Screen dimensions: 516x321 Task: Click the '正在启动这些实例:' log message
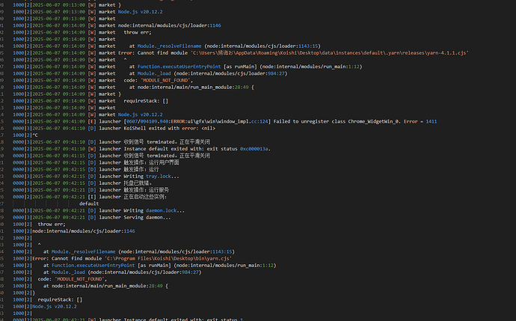pyautogui.click(x=145, y=197)
